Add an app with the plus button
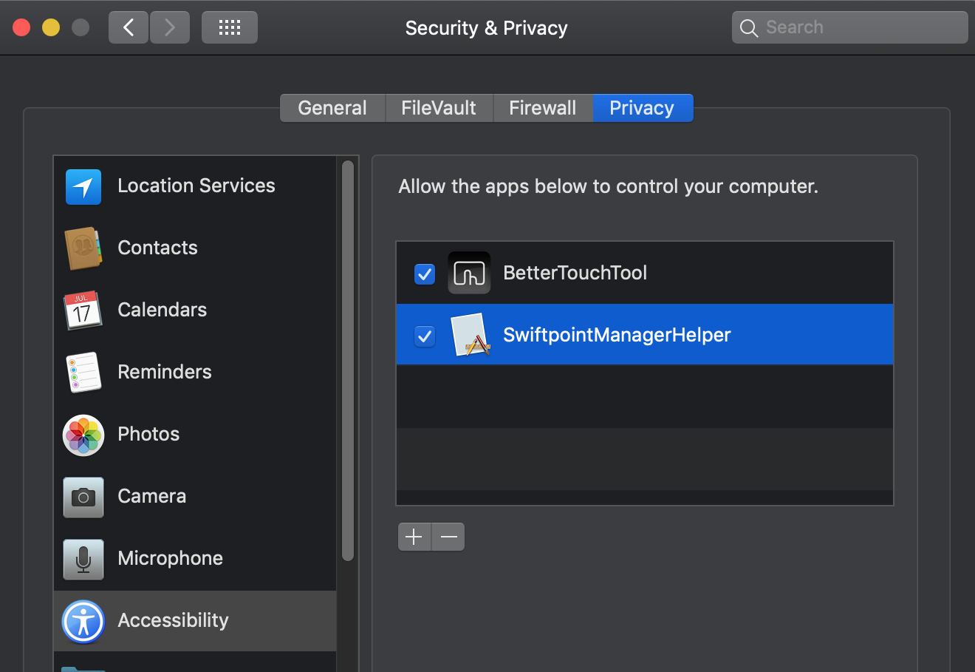 [414, 537]
